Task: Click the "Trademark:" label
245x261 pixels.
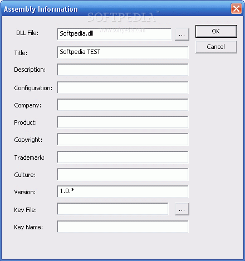Action: [30, 157]
